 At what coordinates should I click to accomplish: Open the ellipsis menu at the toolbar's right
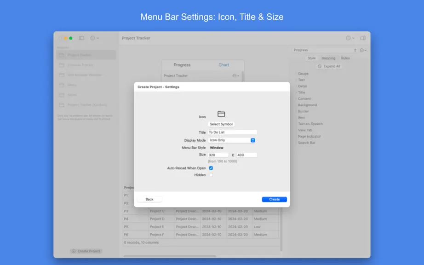coord(350,38)
